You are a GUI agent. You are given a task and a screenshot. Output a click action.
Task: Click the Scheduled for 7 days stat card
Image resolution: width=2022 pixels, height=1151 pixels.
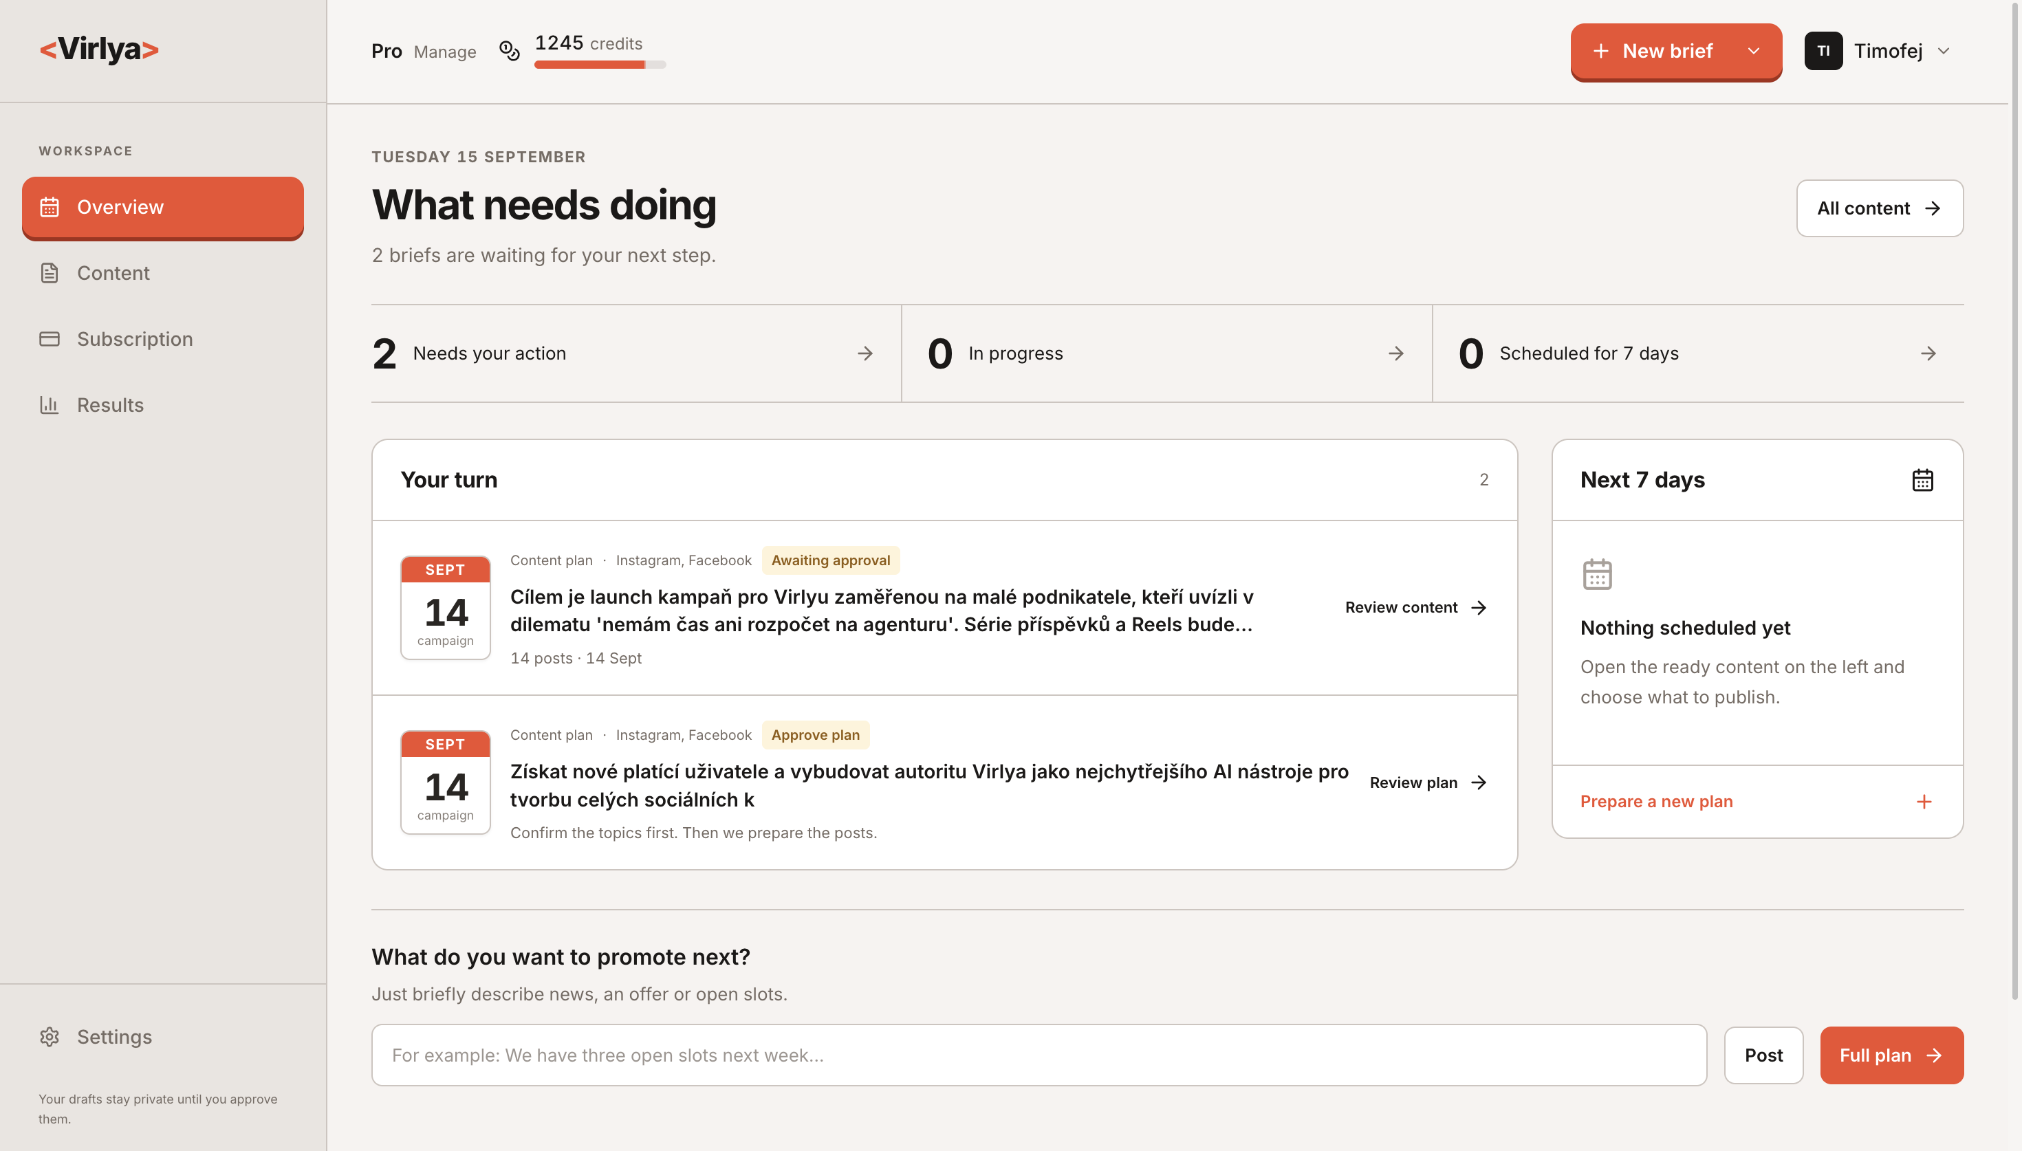pos(1698,353)
